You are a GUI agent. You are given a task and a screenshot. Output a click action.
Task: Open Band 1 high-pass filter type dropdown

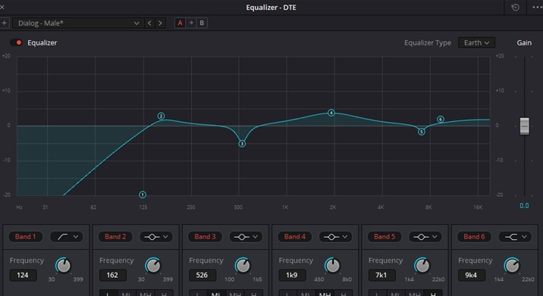click(67, 236)
